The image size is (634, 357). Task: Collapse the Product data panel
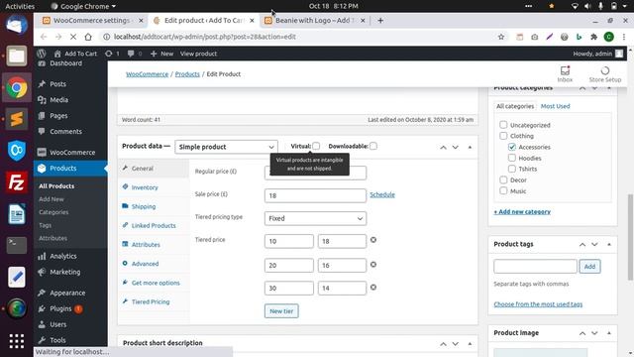(x=470, y=147)
